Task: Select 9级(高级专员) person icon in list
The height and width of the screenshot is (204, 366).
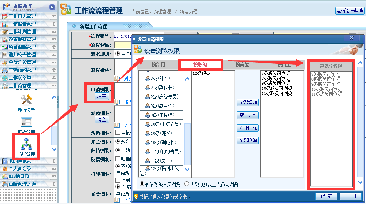Action: pyautogui.click(x=148, y=97)
